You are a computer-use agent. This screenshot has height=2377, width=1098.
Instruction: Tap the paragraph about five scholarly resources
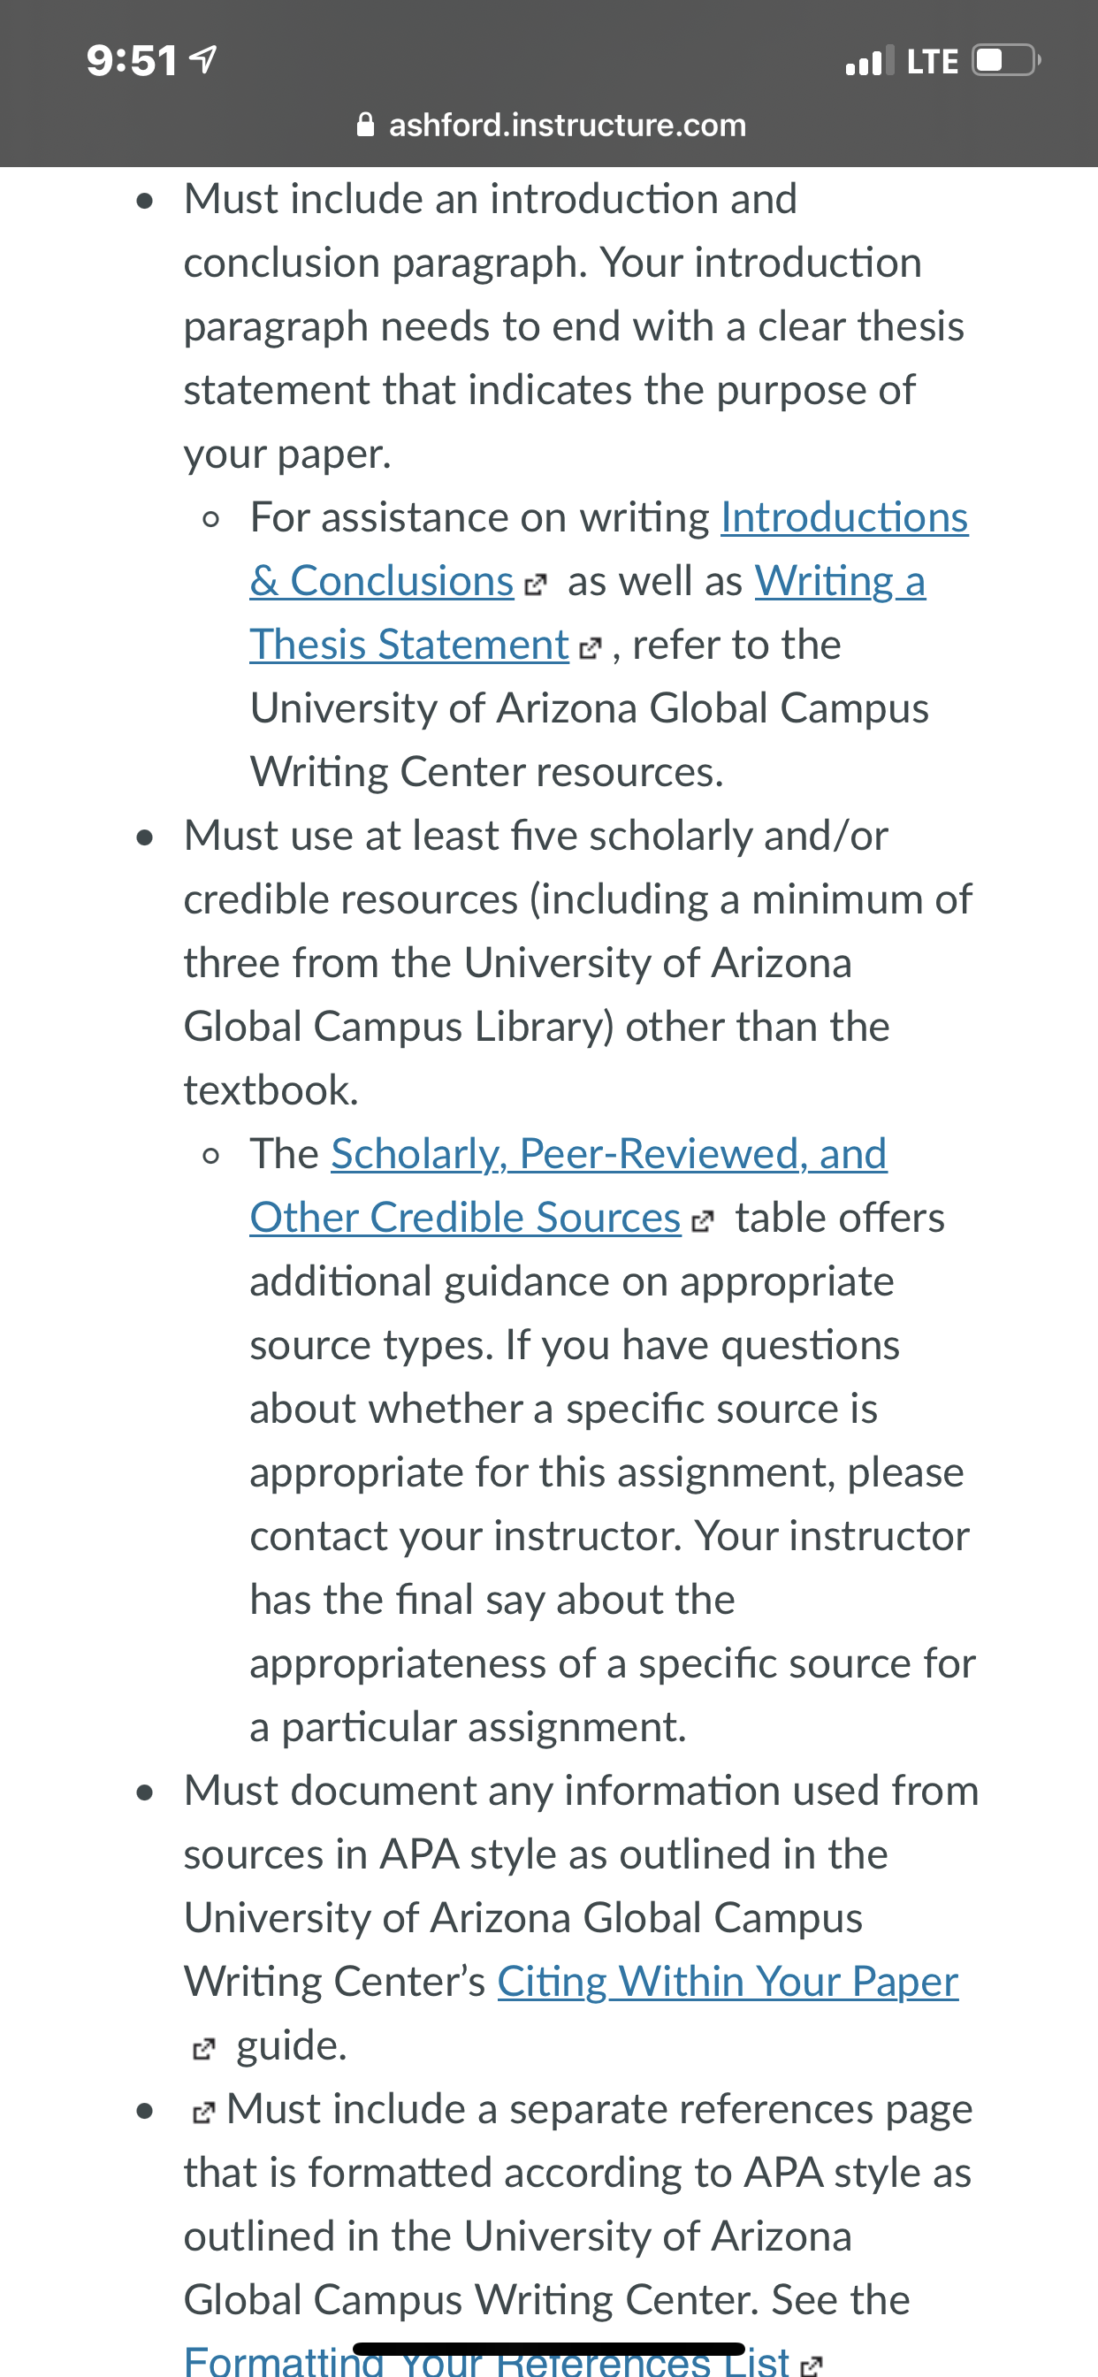tap(577, 963)
